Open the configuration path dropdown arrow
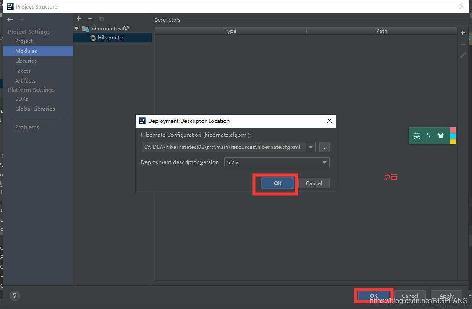This screenshot has width=472, height=309. 310,147
